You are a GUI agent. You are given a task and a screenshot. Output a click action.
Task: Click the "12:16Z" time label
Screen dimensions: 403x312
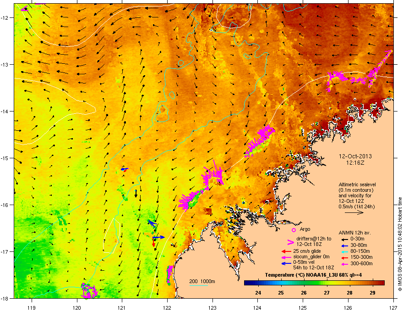tap(355, 163)
